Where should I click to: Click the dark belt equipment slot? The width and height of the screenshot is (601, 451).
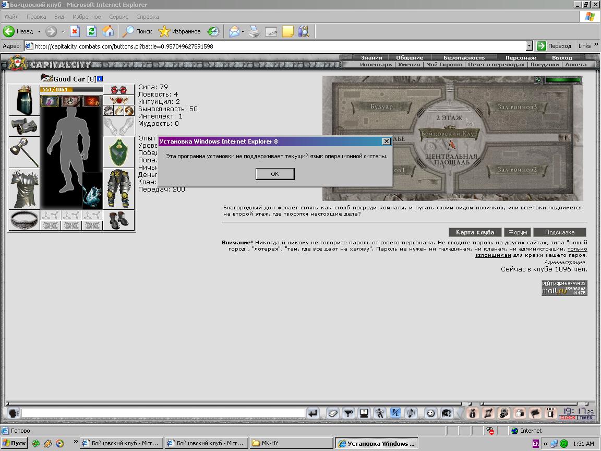pyautogui.click(x=24, y=220)
